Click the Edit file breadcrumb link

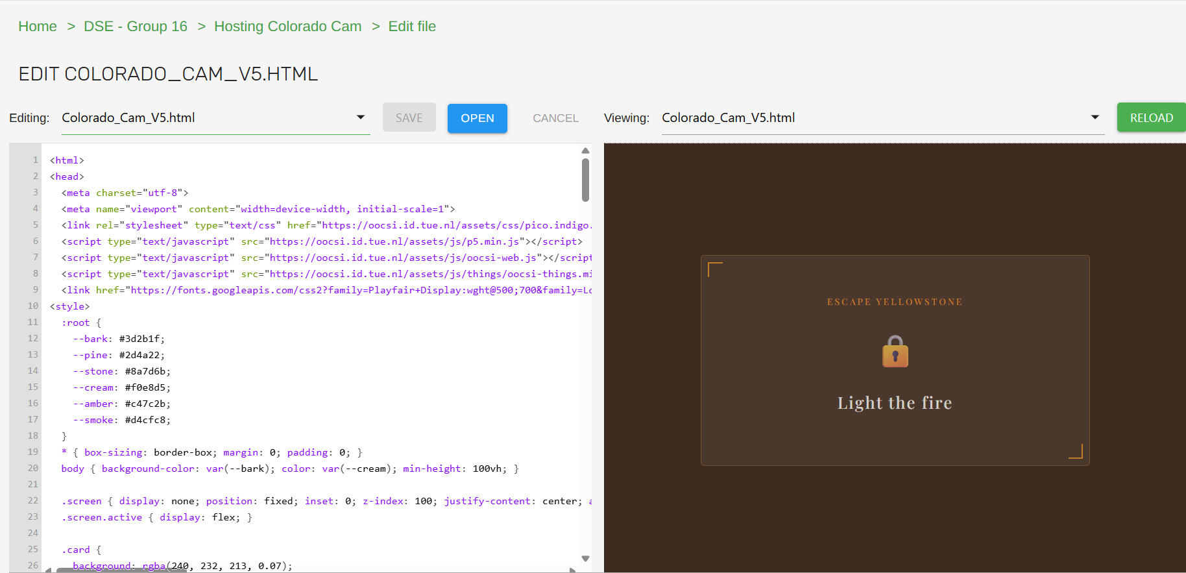pos(412,27)
